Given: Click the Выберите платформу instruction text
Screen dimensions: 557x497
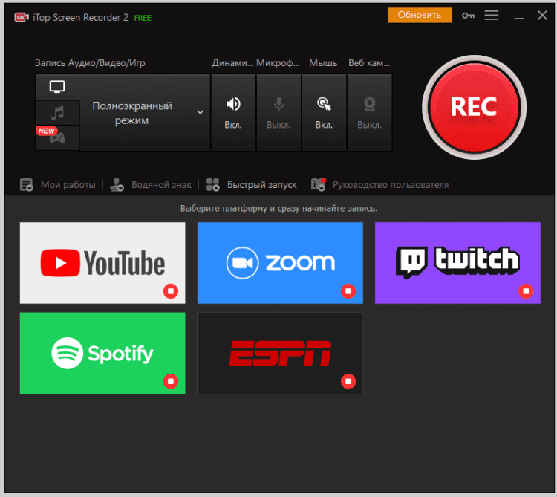Looking at the screenshot, I should pyautogui.click(x=278, y=208).
